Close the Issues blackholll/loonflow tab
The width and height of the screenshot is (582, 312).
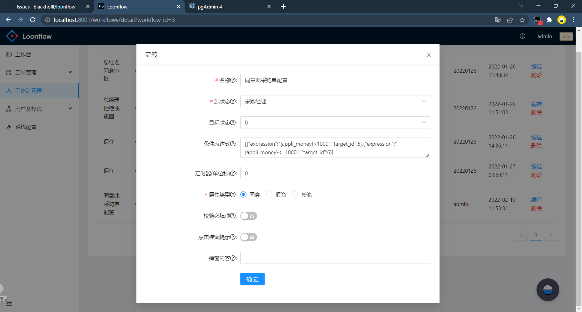click(88, 7)
